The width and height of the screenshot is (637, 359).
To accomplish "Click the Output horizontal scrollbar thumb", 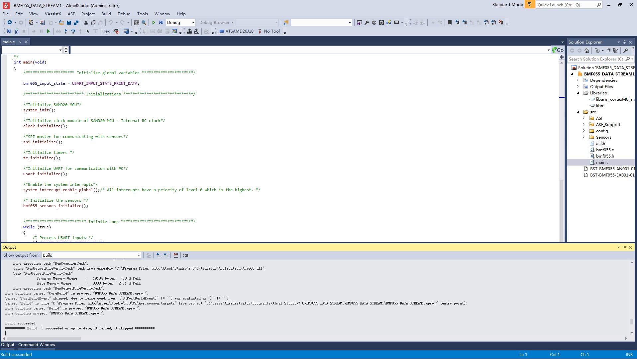I will (44, 338).
